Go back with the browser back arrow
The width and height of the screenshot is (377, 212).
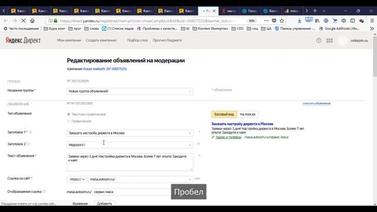point(6,21)
